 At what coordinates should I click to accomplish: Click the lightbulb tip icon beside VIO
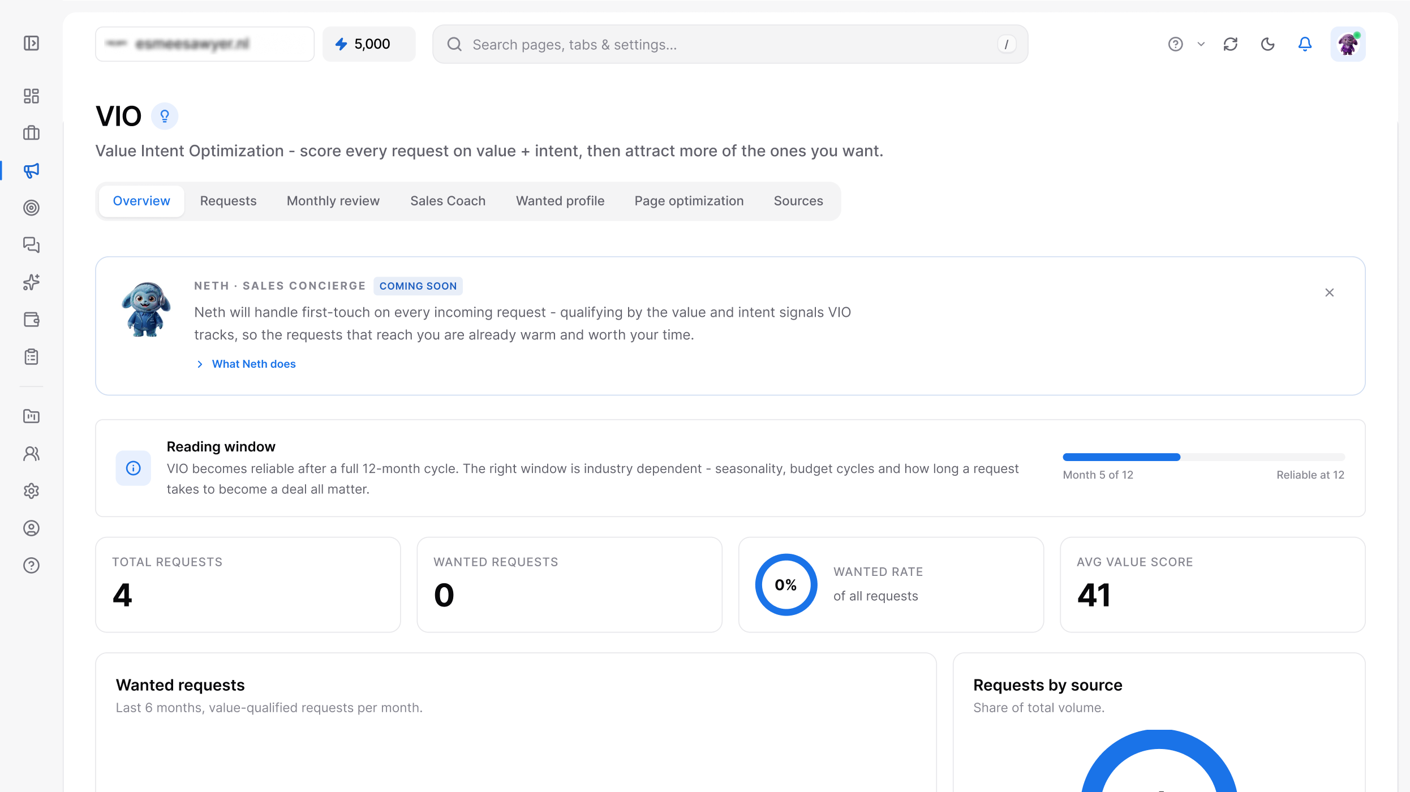tap(165, 116)
